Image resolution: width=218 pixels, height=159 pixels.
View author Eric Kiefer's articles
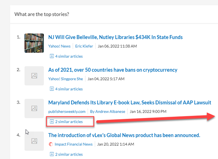(84, 46)
